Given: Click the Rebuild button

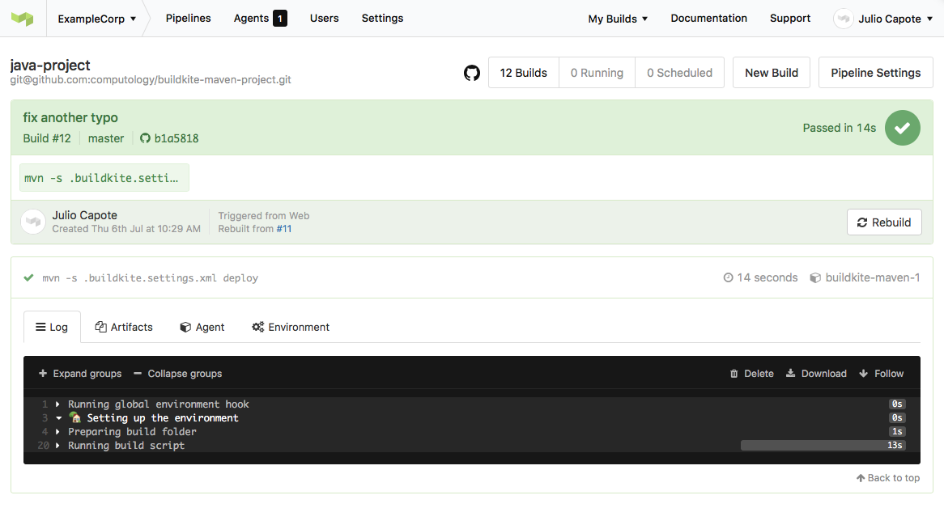Looking at the screenshot, I should click(x=884, y=222).
